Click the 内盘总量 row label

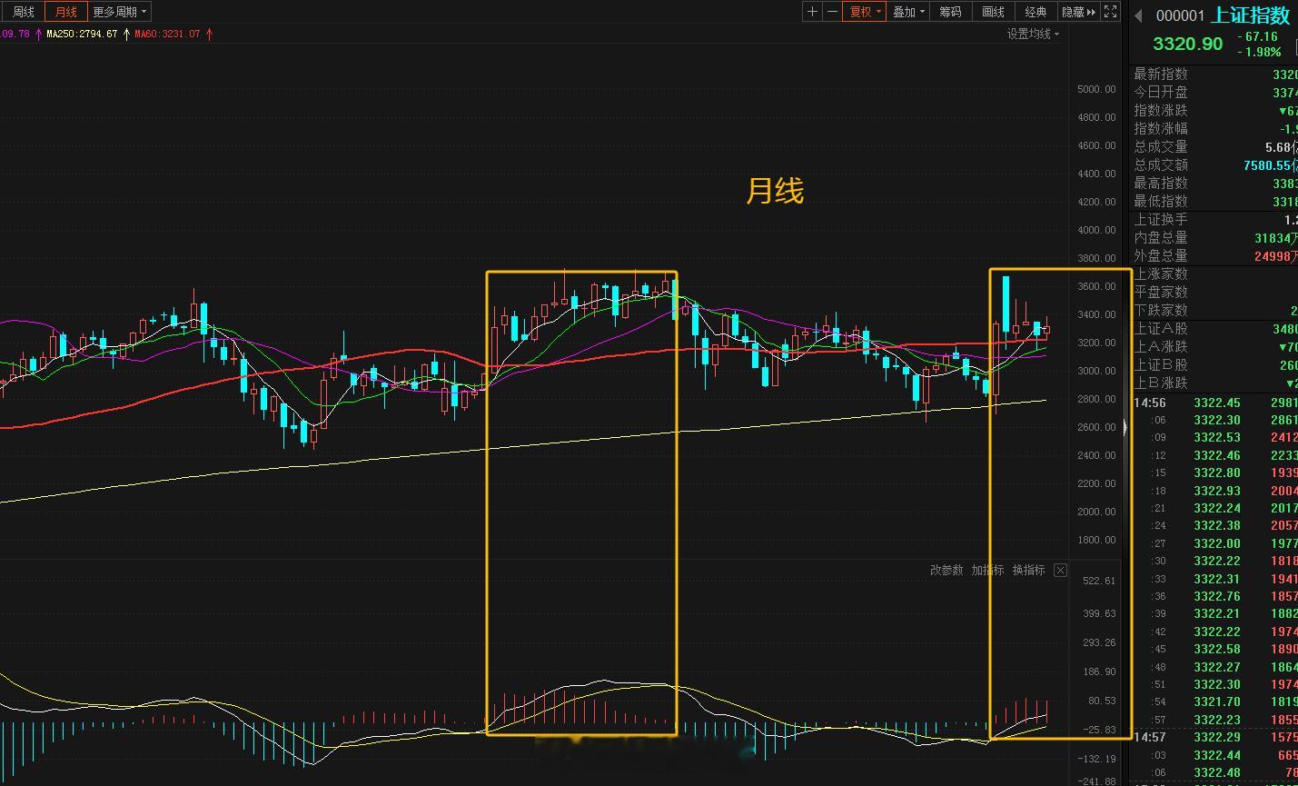pyautogui.click(x=1160, y=237)
